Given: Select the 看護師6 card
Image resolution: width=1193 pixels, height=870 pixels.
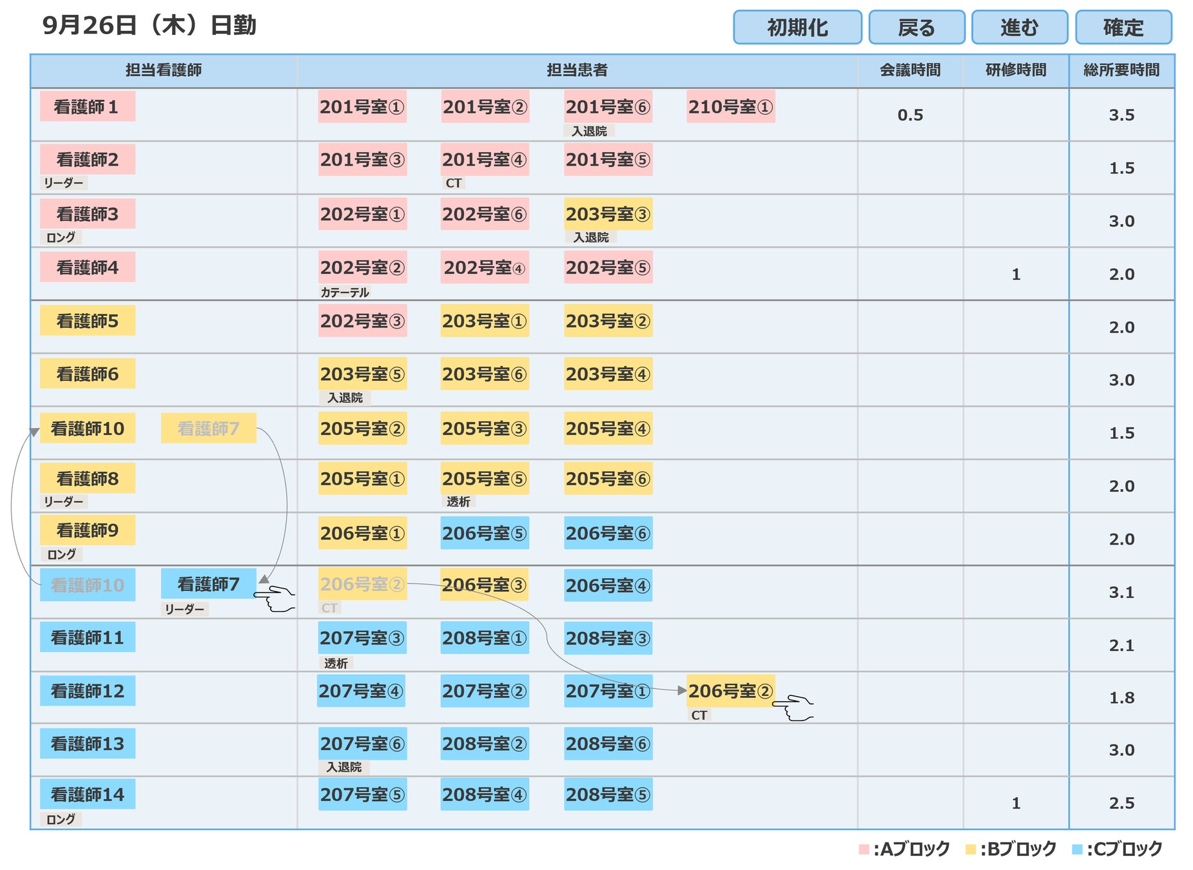Looking at the screenshot, I should pyautogui.click(x=88, y=373).
